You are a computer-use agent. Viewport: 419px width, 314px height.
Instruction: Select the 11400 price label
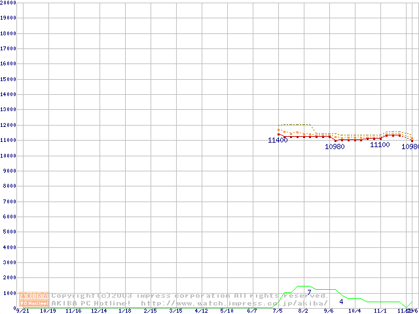(x=278, y=141)
